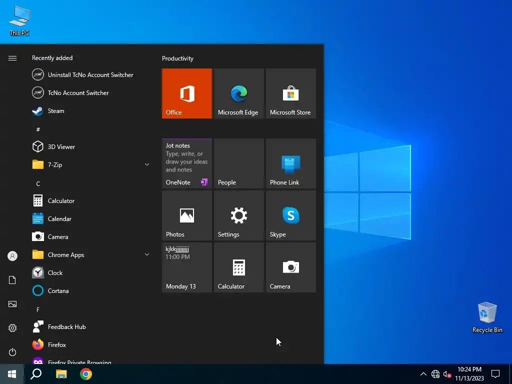Image resolution: width=512 pixels, height=384 pixels.
Task: Click the Power button in Start sidebar
Action: click(x=12, y=352)
